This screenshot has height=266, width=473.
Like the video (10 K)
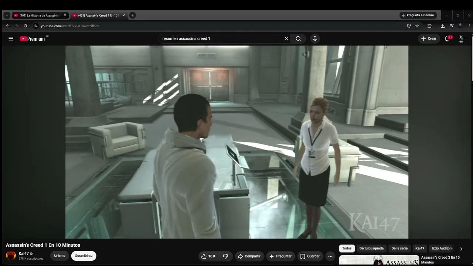208,256
